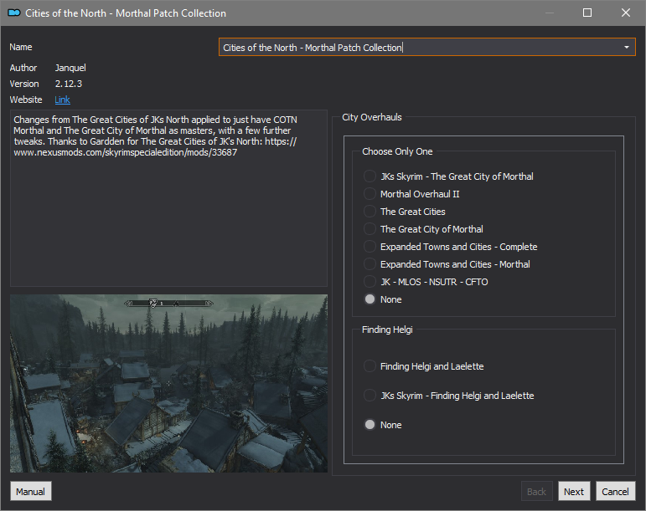The image size is (646, 511).
Task: Click the Cancel button
Action: coord(615,491)
